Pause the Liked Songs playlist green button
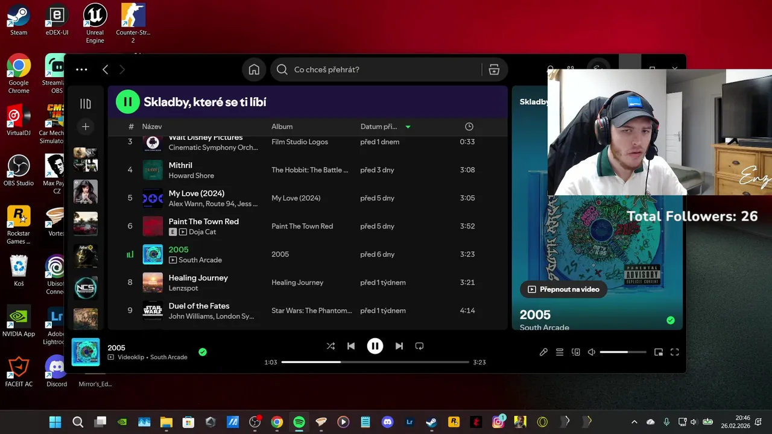The height and width of the screenshot is (434, 772). pyautogui.click(x=128, y=102)
